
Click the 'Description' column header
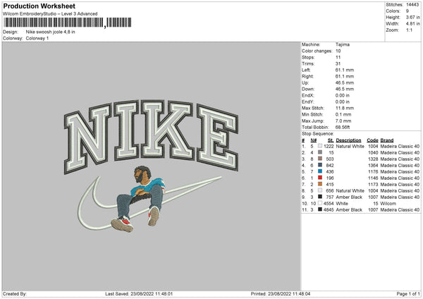(x=348, y=140)
